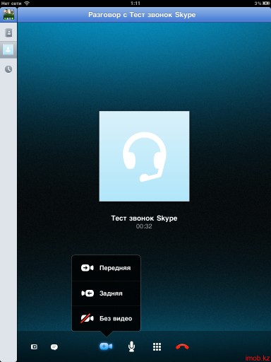Image resolution: width=271 pixels, height=362 pixels.
Task: End the call with red handset
Action: [x=182, y=346]
